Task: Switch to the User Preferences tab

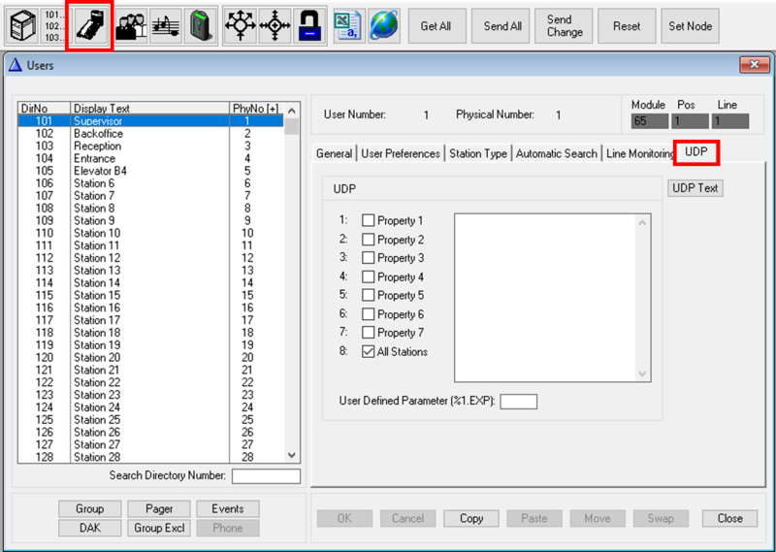Action: [401, 153]
